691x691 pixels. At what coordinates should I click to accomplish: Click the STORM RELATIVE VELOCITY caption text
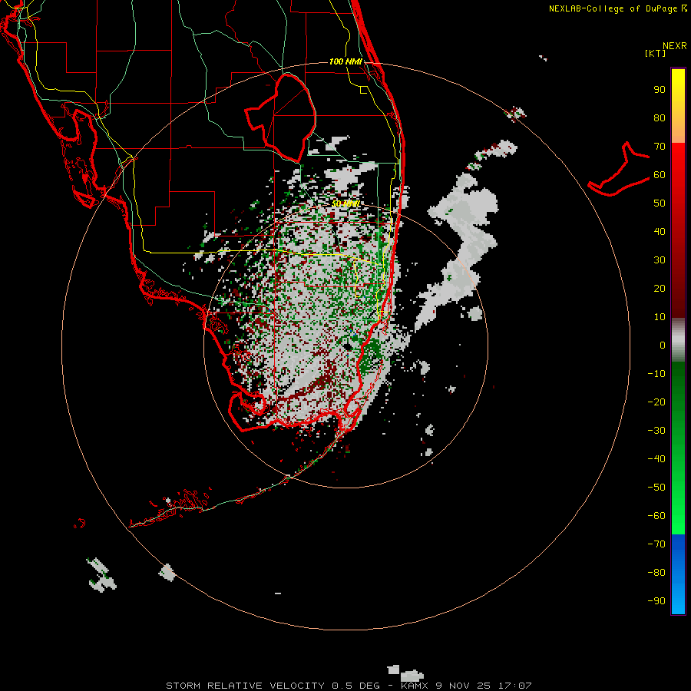coord(246,686)
